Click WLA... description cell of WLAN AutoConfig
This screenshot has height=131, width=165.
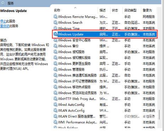pos(104,110)
